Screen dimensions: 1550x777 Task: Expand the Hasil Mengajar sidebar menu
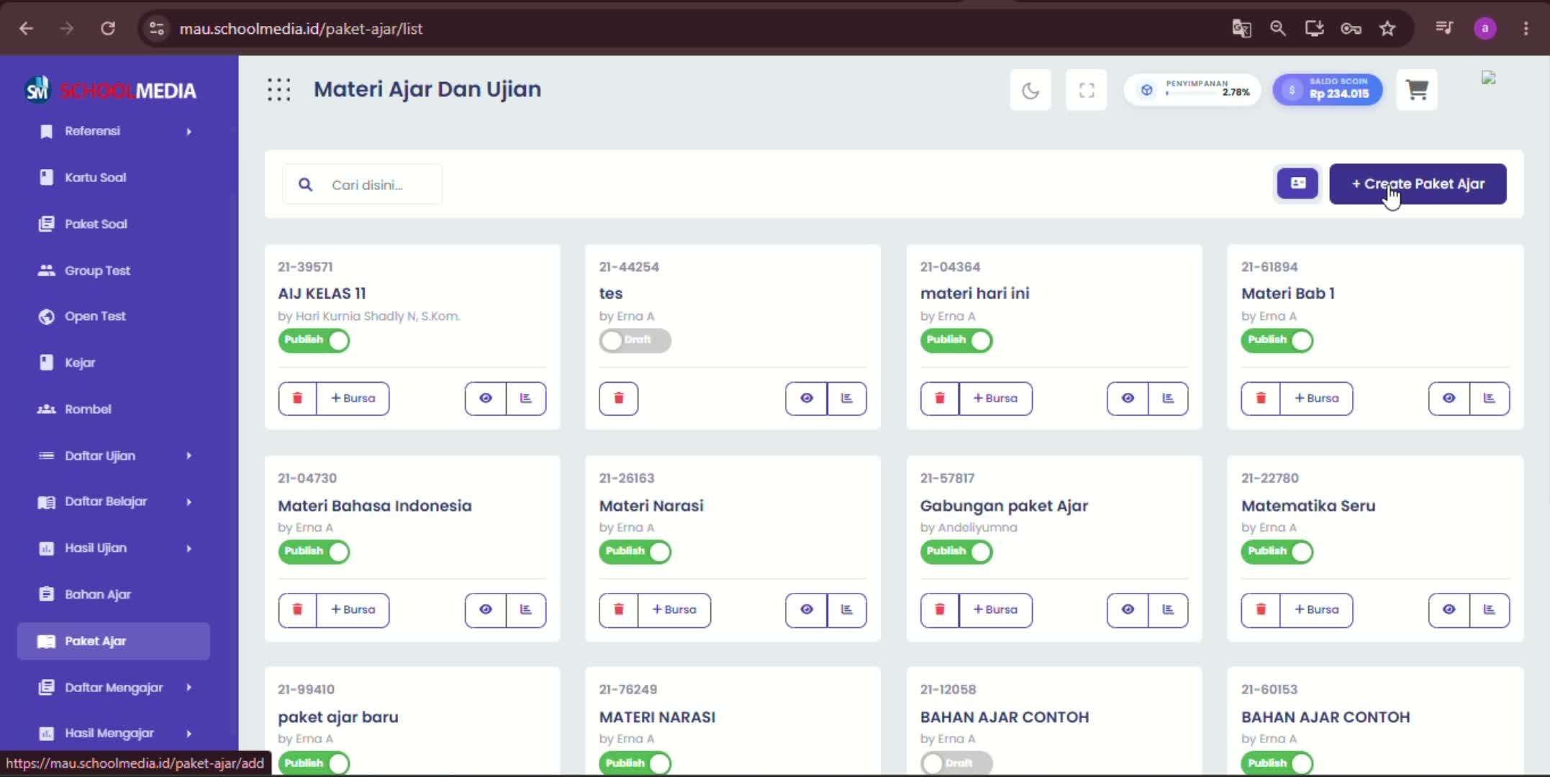point(114,734)
